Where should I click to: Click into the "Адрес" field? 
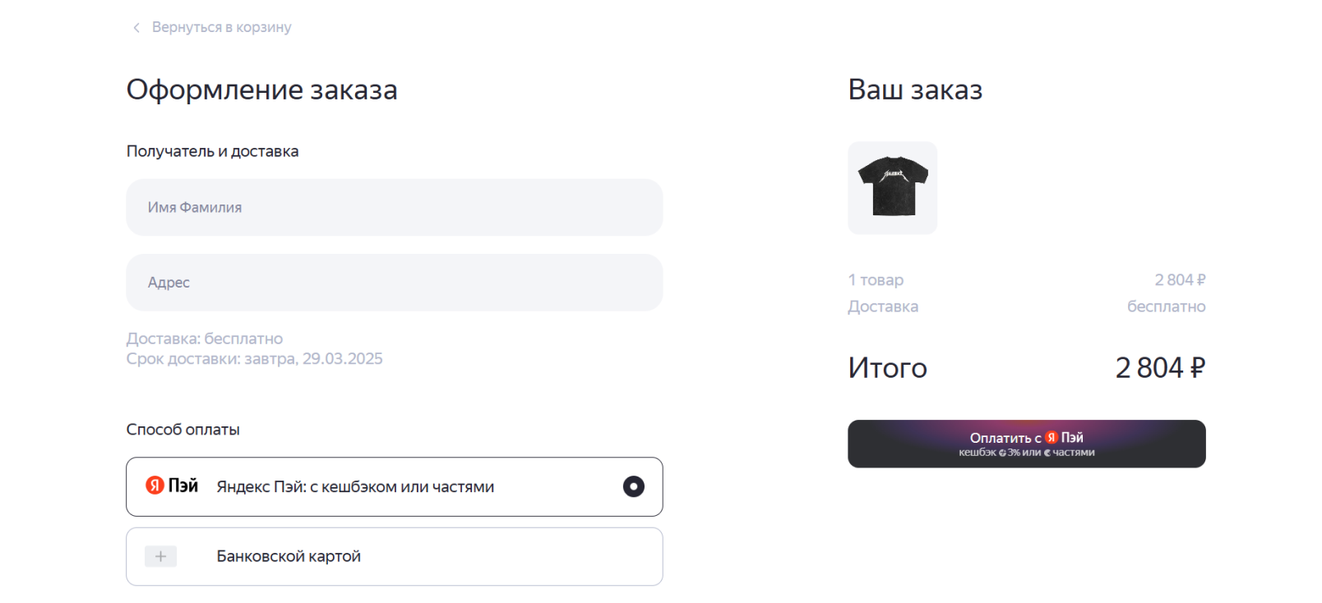pos(394,283)
